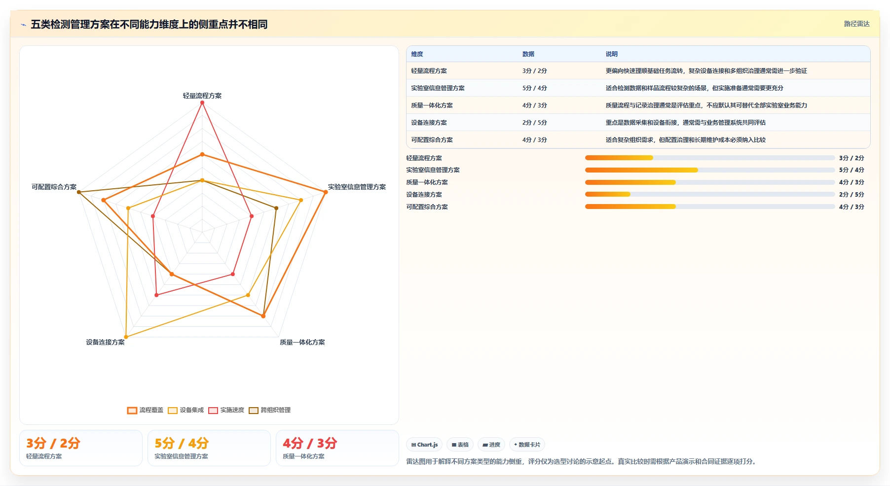Click the 质量一体化方案 radar axis label
Viewport: 890px width, 486px height.
(302, 342)
